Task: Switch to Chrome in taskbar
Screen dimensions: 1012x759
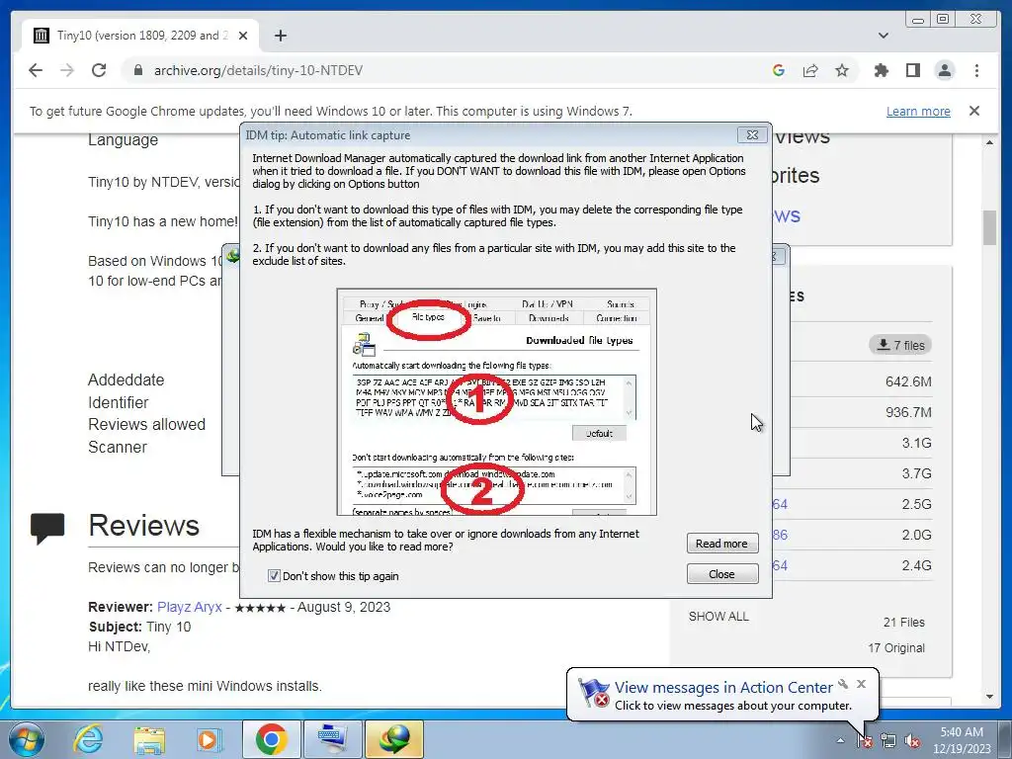Action: click(271, 739)
